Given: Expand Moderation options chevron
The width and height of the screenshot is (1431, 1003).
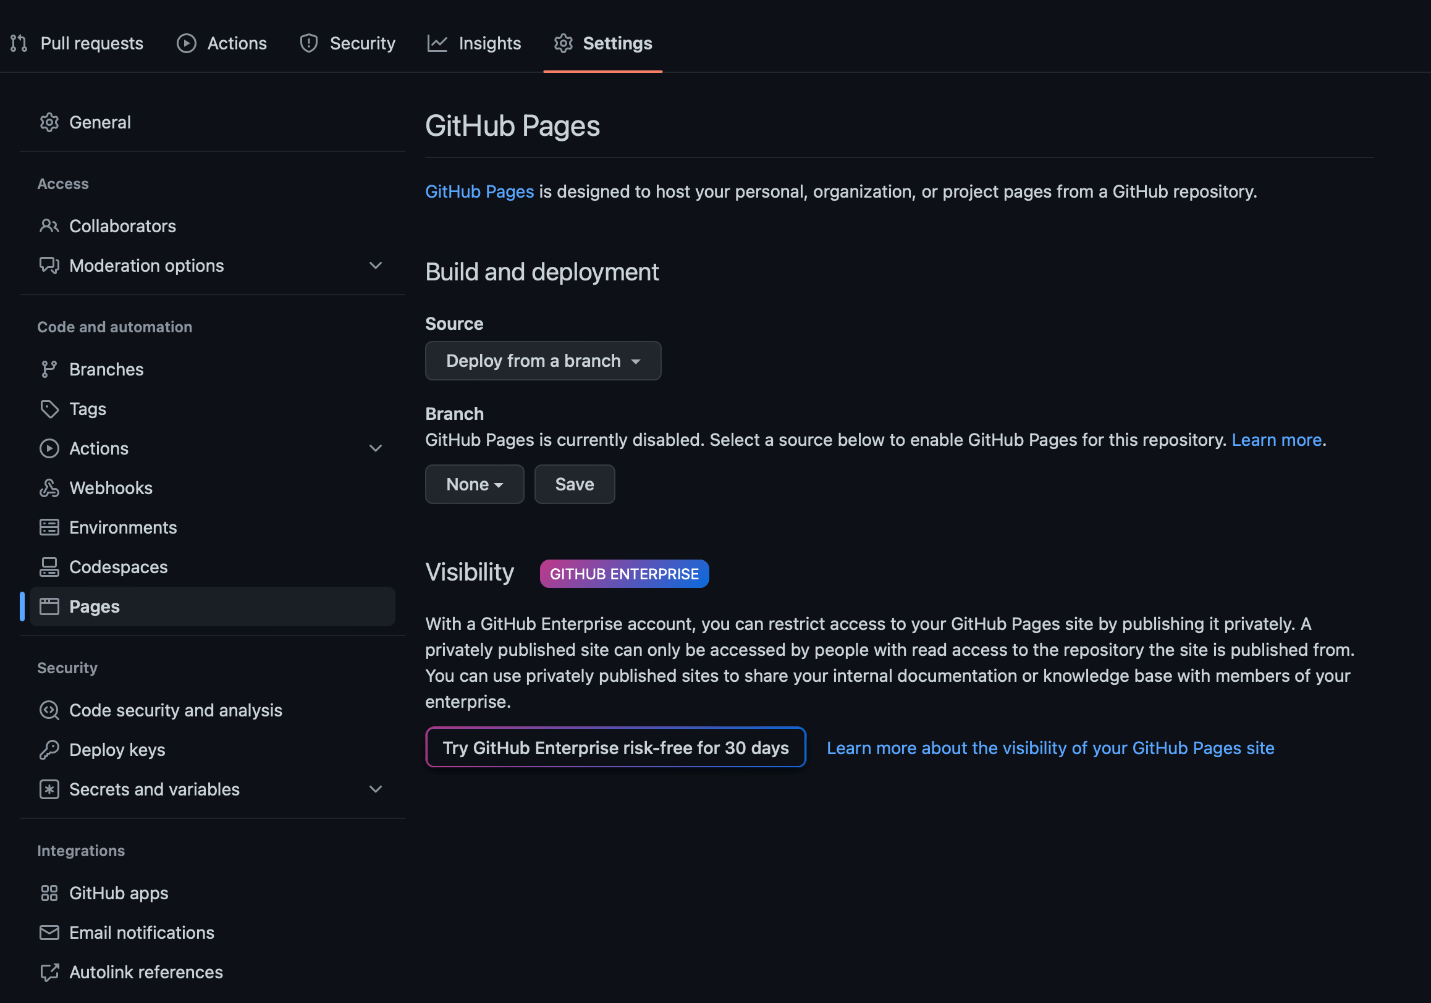Looking at the screenshot, I should [x=375, y=266].
